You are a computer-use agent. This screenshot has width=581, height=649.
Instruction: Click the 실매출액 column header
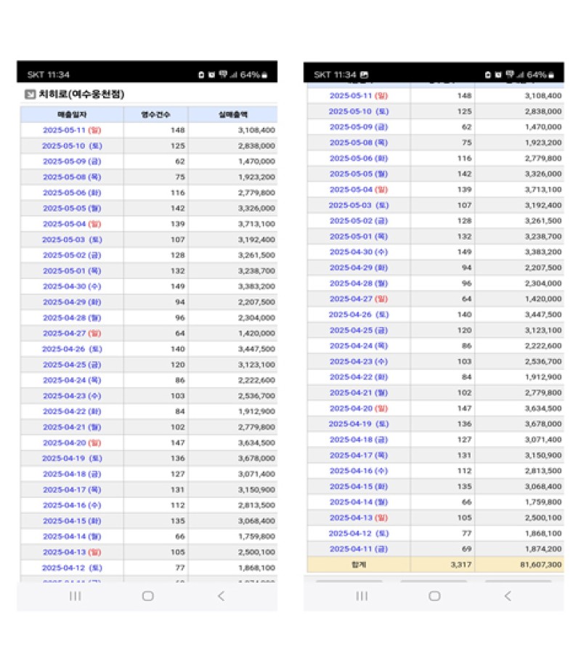(x=233, y=114)
